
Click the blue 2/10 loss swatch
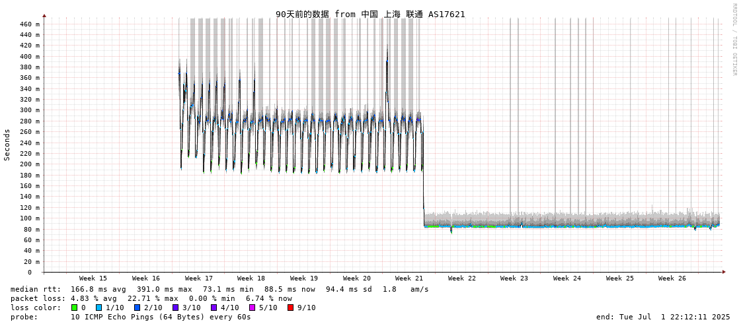coord(137,308)
